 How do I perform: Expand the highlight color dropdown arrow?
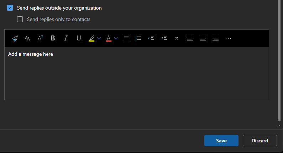coord(99,38)
